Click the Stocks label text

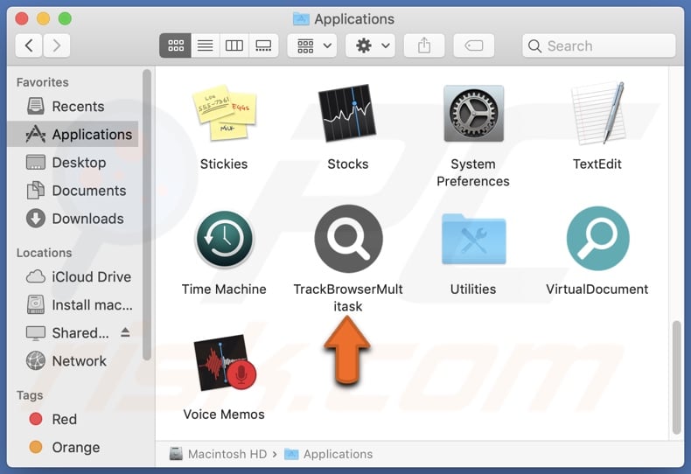pyautogui.click(x=348, y=164)
